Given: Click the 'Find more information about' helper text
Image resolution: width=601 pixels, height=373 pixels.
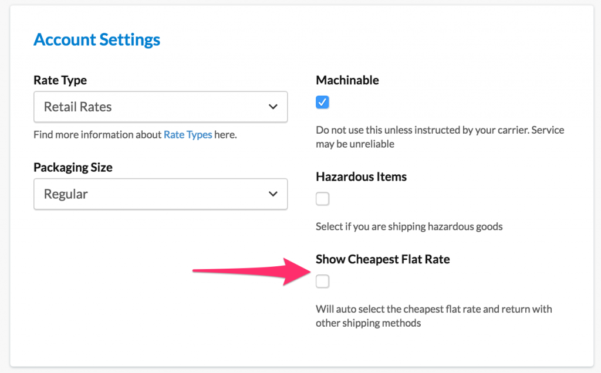Looking at the screenshot, I should [x=97, y=135].
